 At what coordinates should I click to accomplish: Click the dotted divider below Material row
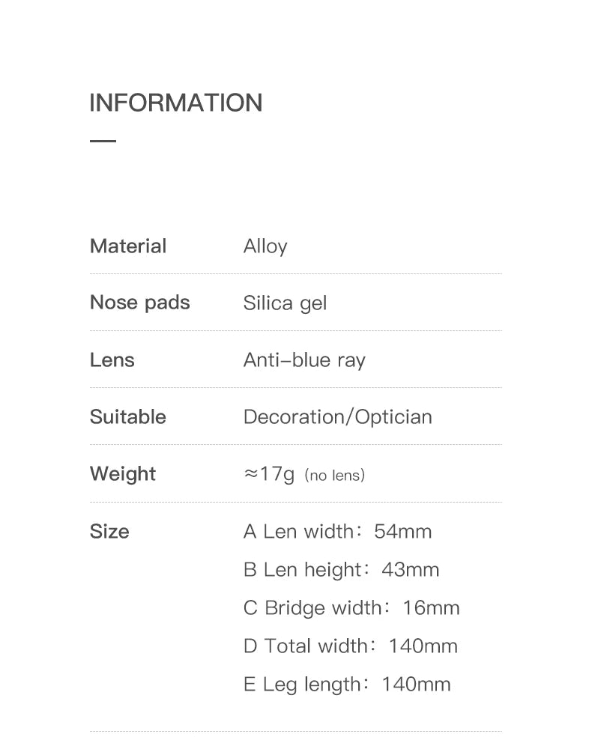click(295, 274)
